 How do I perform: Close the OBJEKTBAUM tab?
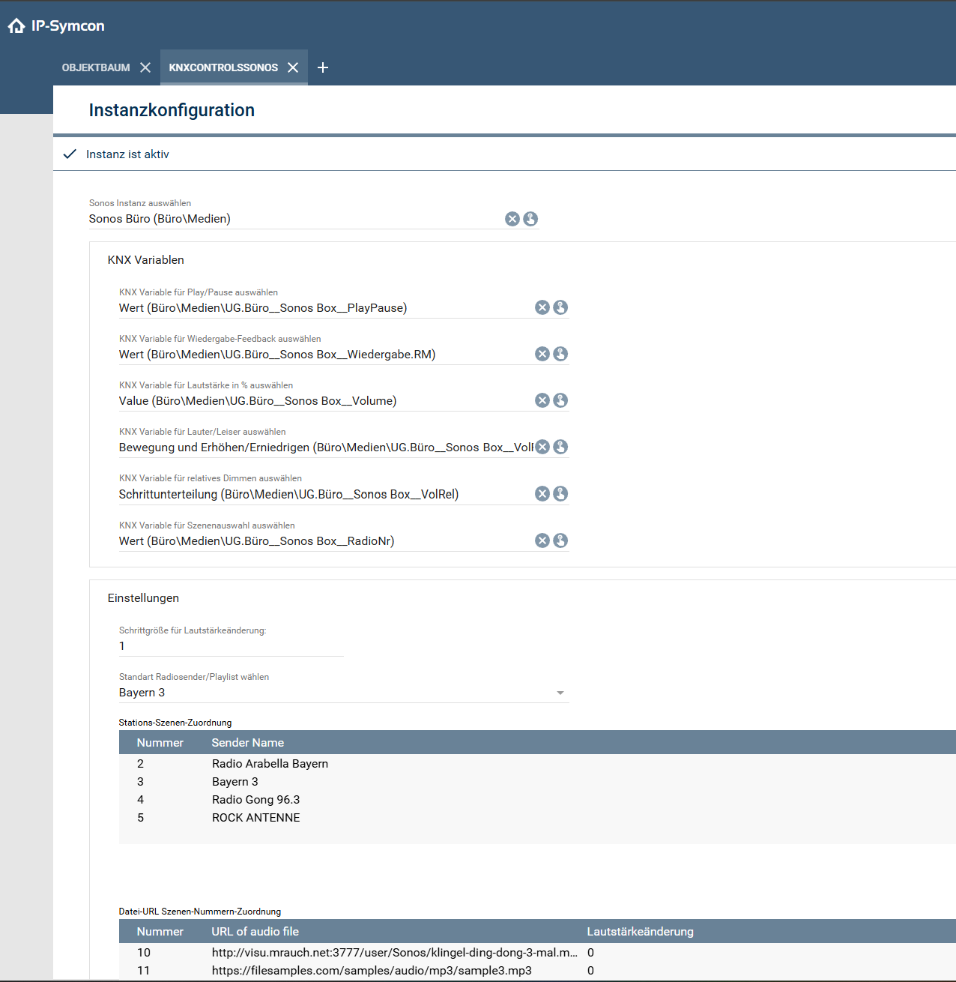(x=145, y=67)
